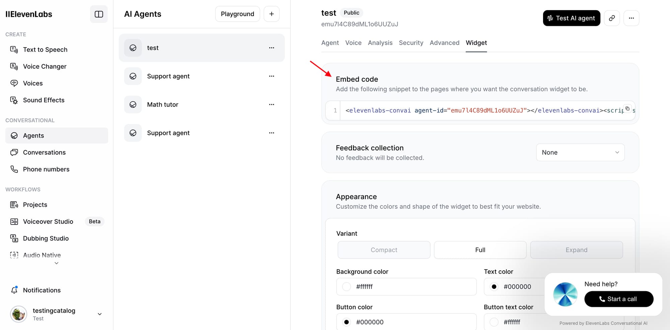The height and width of the screenshot is (330, 670).
Task: Start a call in the widget
Action: pos(619,299)
